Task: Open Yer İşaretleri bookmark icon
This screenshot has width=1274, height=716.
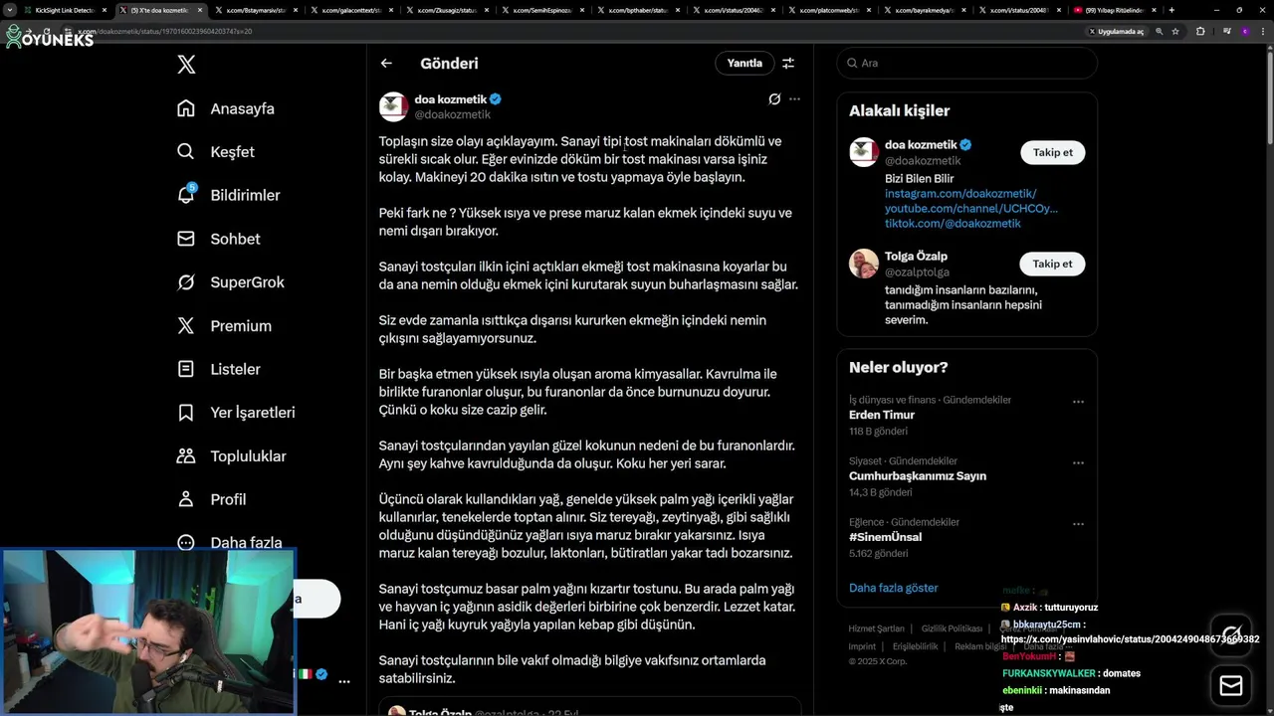Action: [x=186, y=412]
